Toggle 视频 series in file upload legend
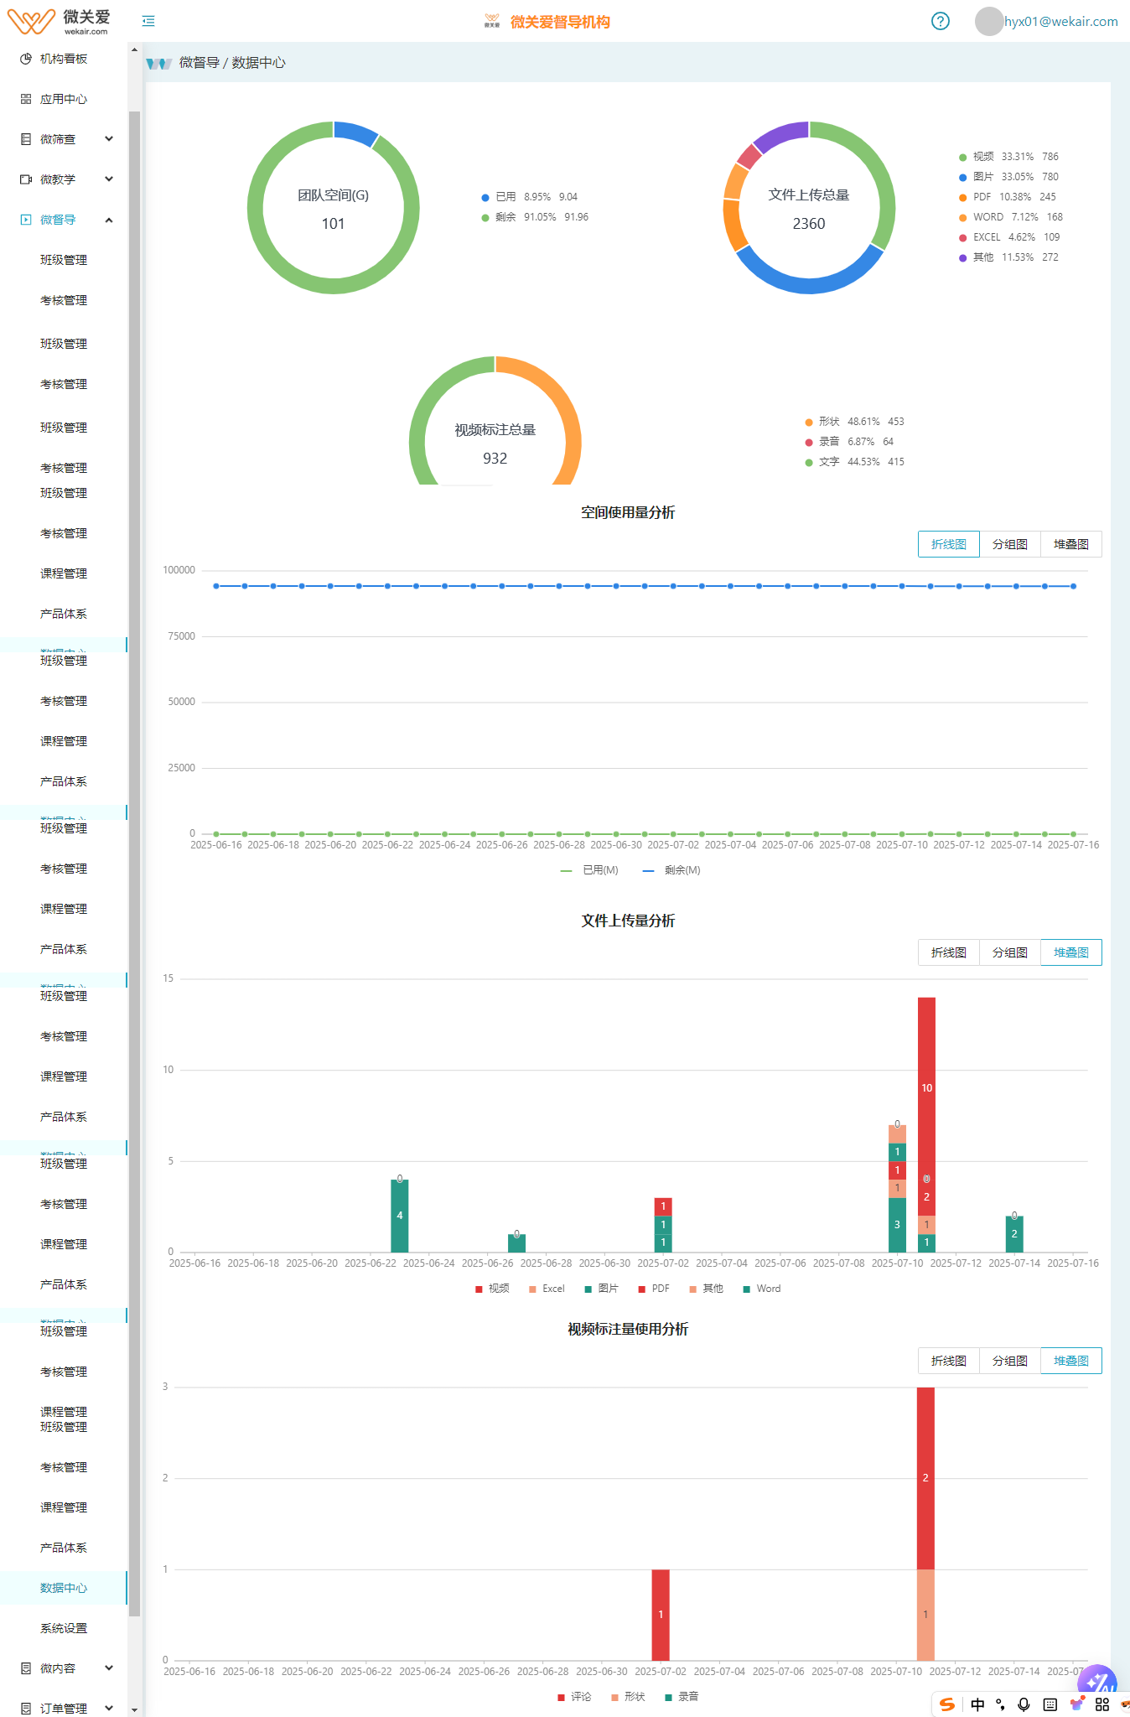Screen dimensions: 1130x1717 coord(492,1289)
